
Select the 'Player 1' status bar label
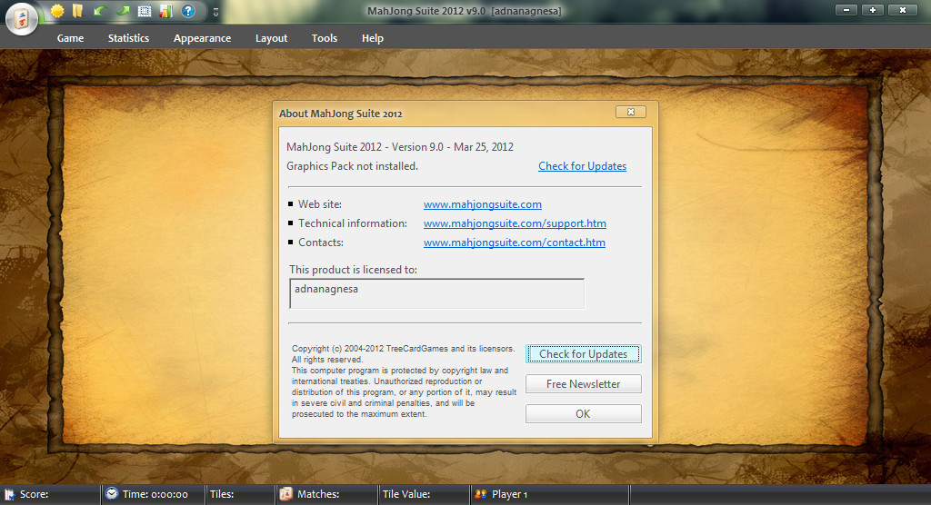[x=509, y=494]
